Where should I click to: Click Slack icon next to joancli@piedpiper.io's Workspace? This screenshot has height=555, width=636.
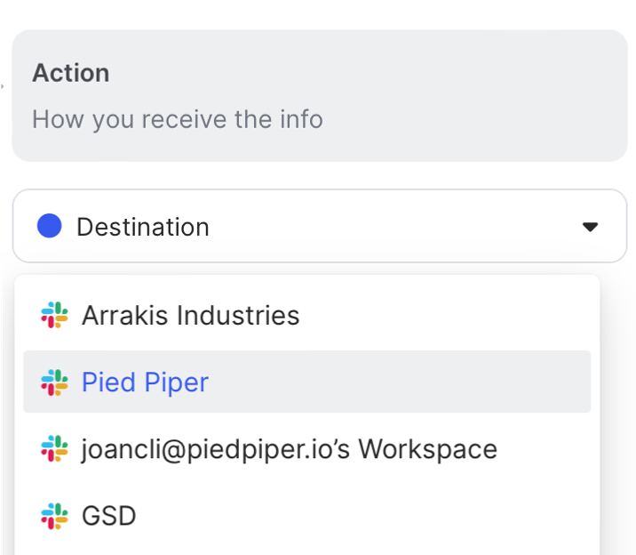pyautogui.click(x=54, y=448)
